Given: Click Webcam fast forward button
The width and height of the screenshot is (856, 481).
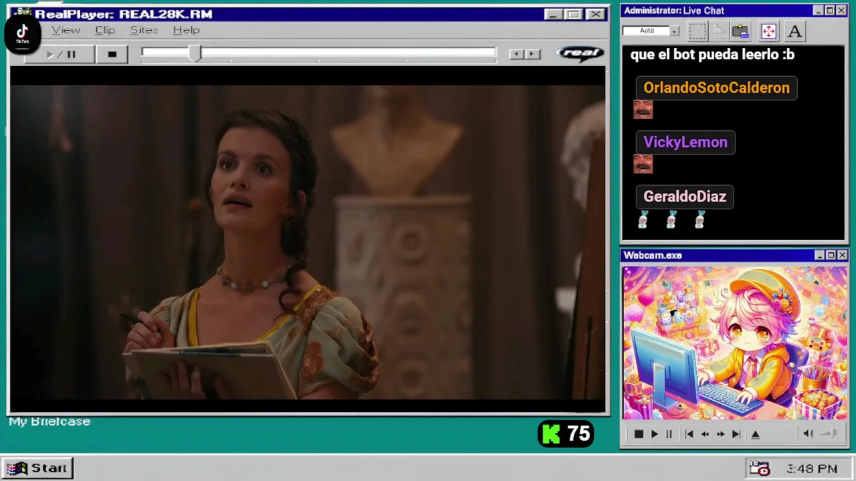Looking at the screenshot, I should (x=720, y=434).
